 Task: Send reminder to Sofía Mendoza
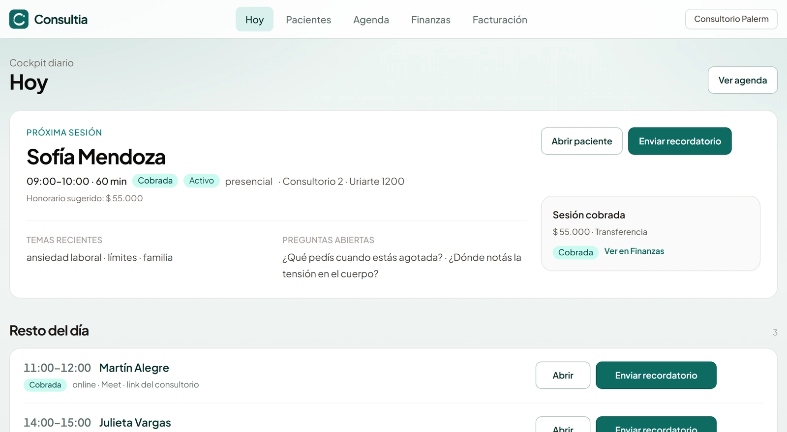[x=680, y=141]
